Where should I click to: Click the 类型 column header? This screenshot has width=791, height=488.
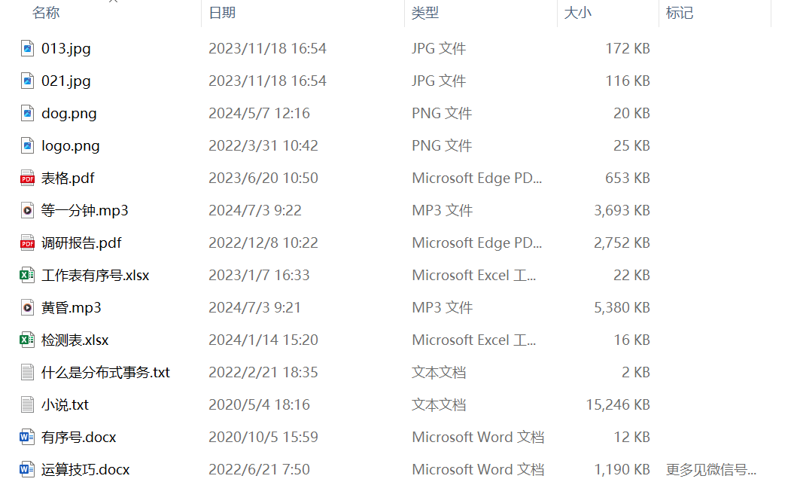click(x=425, y=13)
